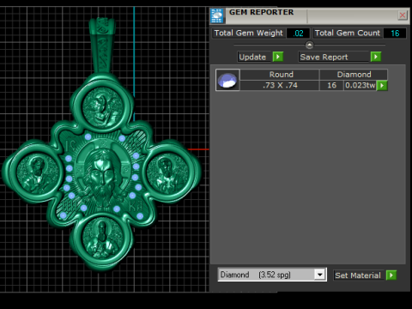This screenshot has width=412, height=309.
Task: Click the Total Gem Count label
Action: tap(347, 33)
